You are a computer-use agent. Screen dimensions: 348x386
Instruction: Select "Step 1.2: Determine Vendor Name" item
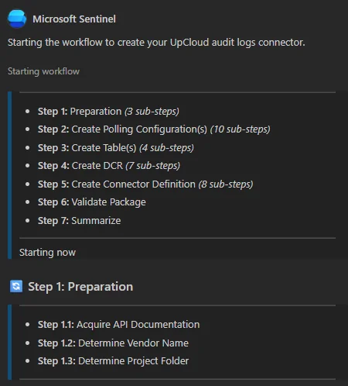click(113, 343)
